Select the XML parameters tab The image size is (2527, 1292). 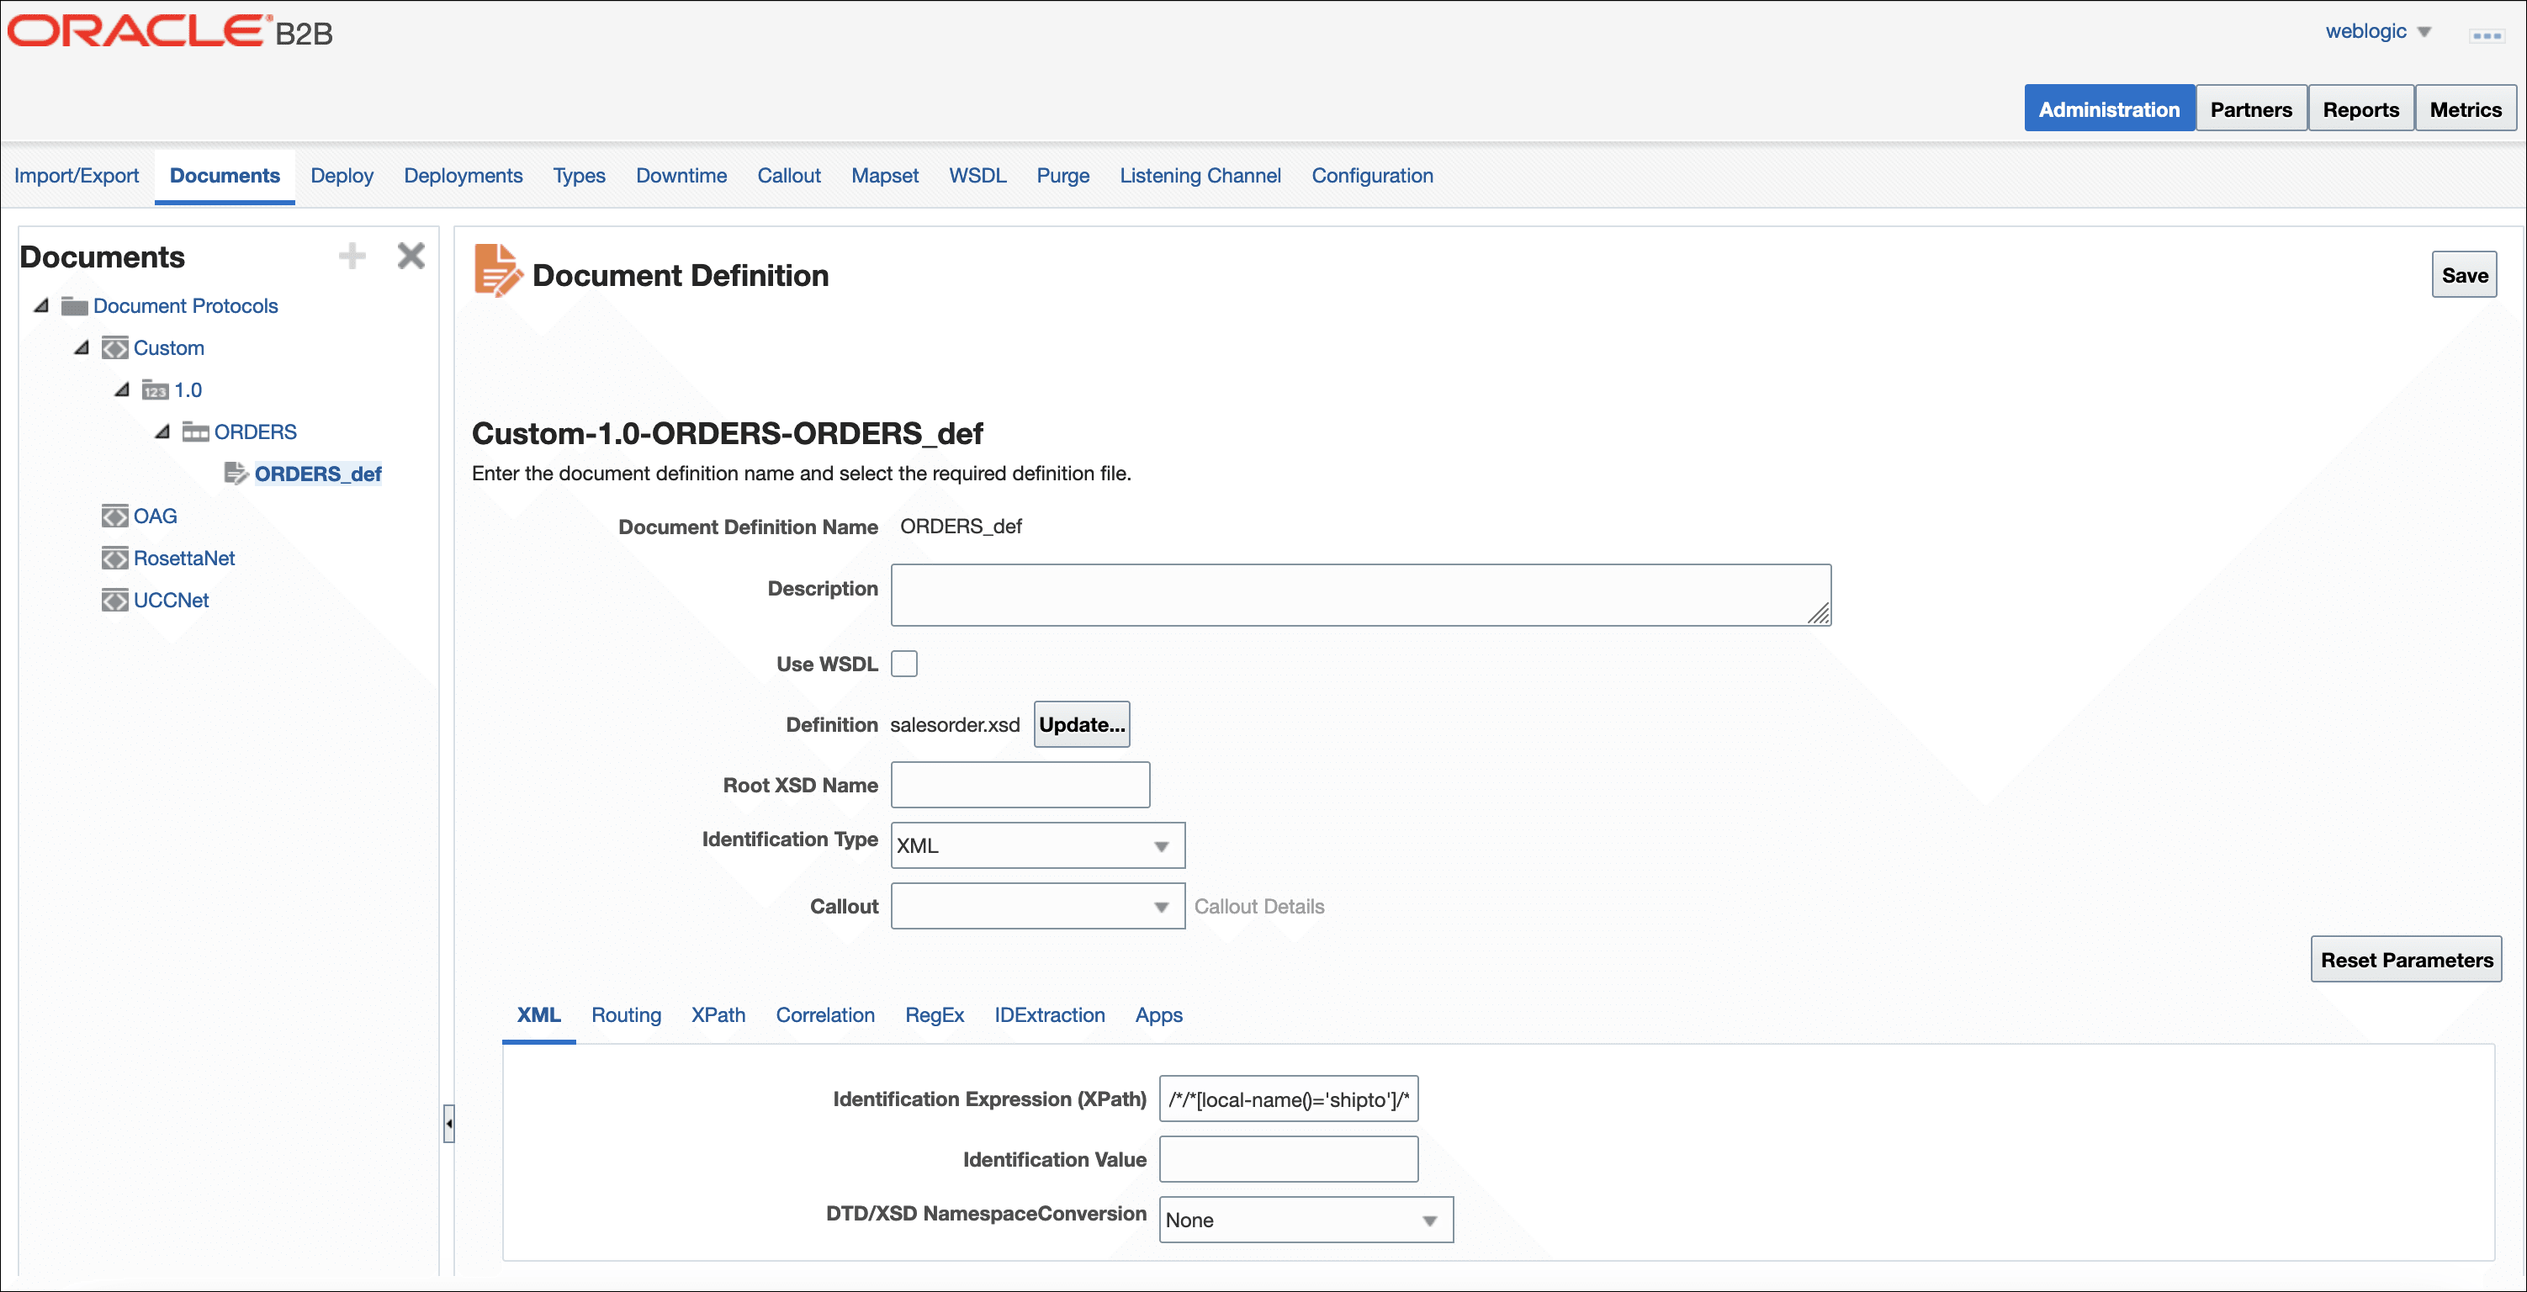click(x=538, y=1015)
